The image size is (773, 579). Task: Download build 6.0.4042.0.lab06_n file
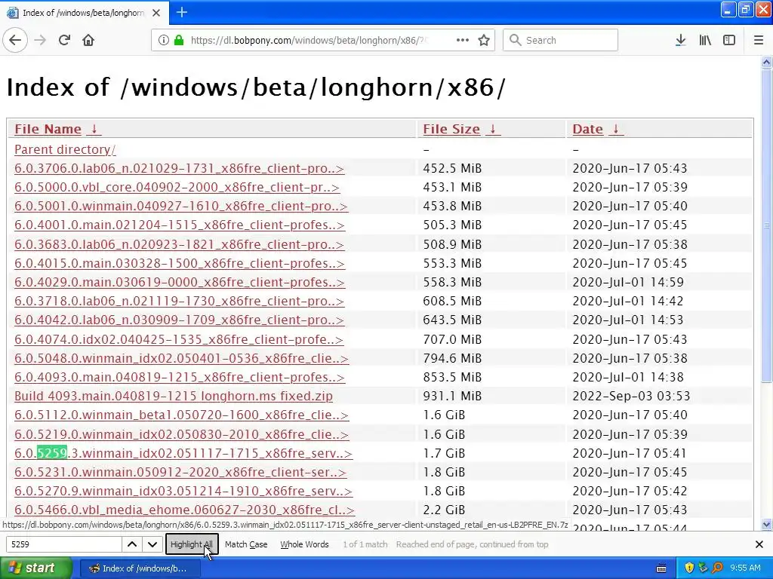(x=179, y=320)
